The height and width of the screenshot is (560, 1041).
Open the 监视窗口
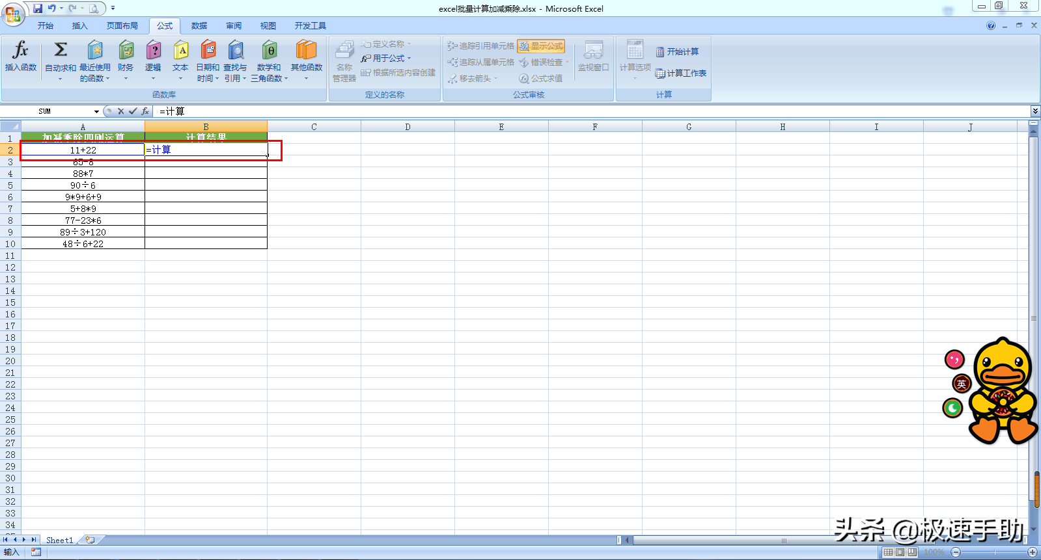pyautogui.click(x=593, y=56)
